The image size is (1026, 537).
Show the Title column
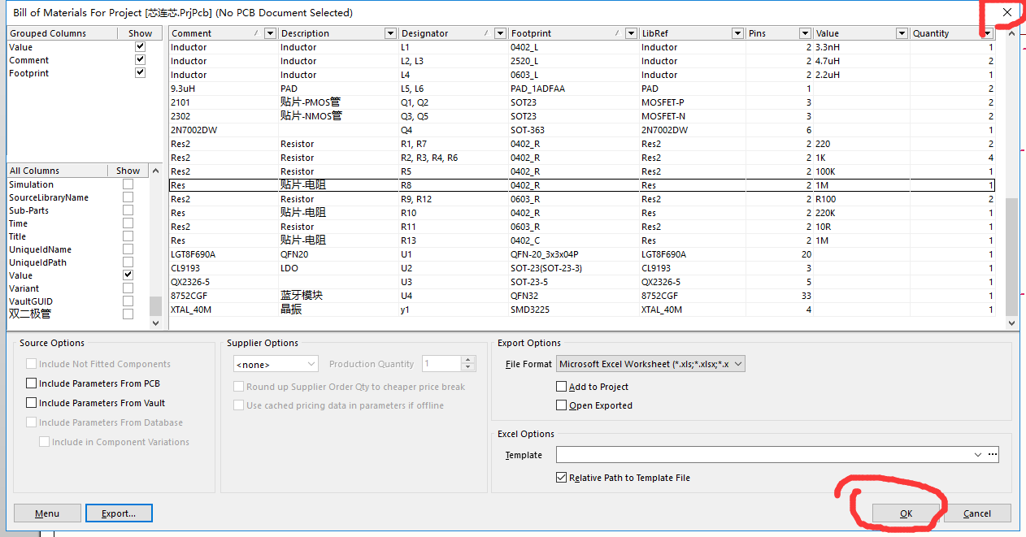(x=128, y=236)
